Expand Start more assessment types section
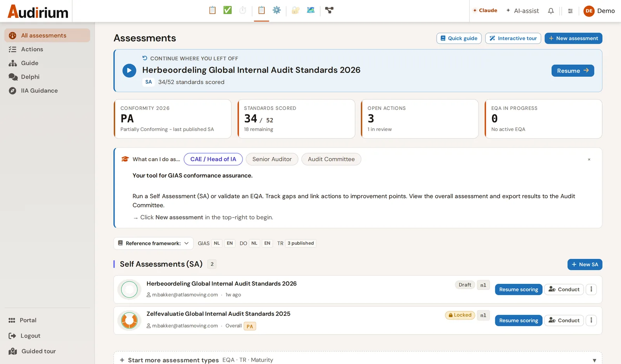The width and height of the screenshot is (621, 364). tap(358, 360)
